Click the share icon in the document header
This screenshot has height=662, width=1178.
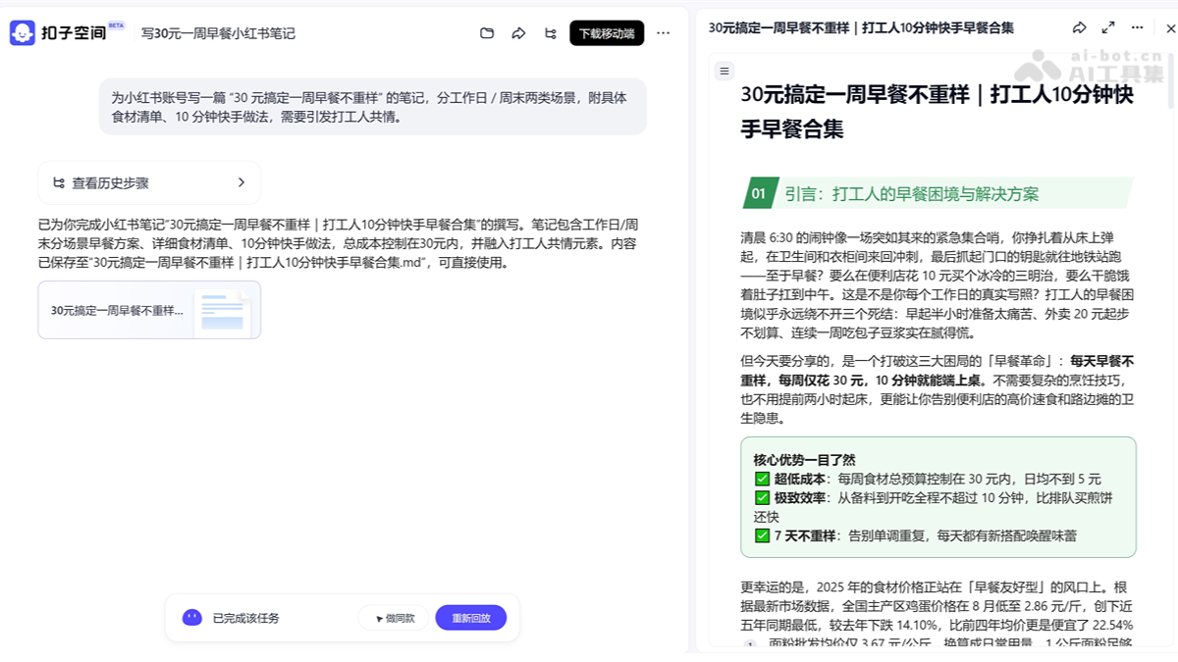tap(1081, 28)
